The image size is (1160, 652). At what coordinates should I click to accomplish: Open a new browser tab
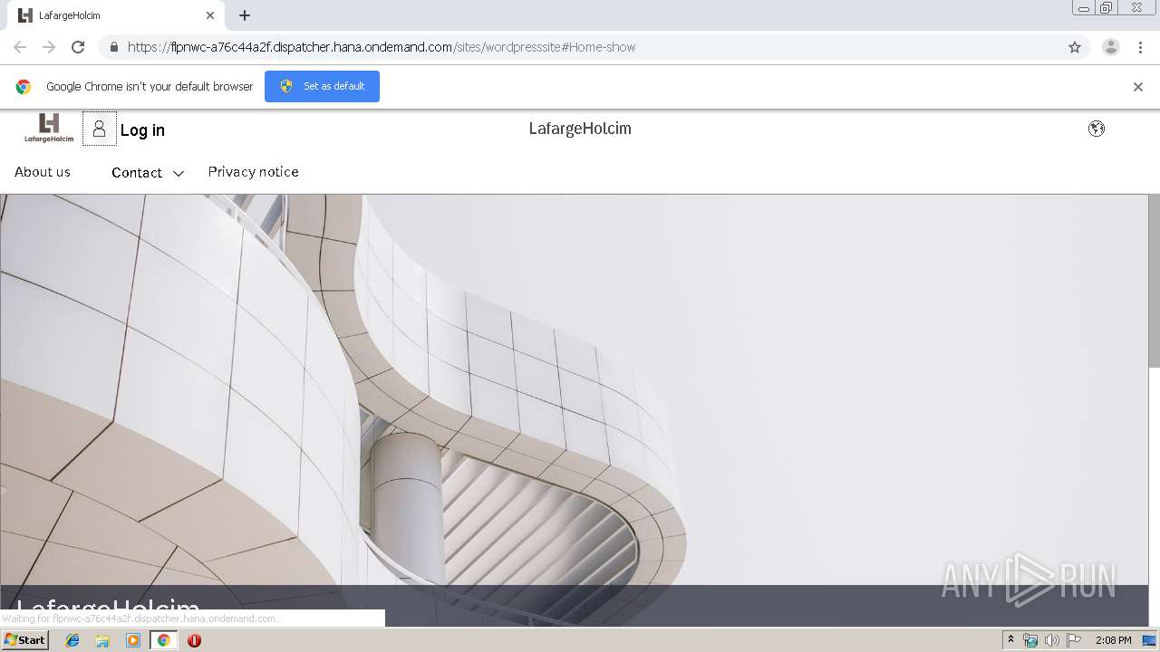[x=245, y=15]
